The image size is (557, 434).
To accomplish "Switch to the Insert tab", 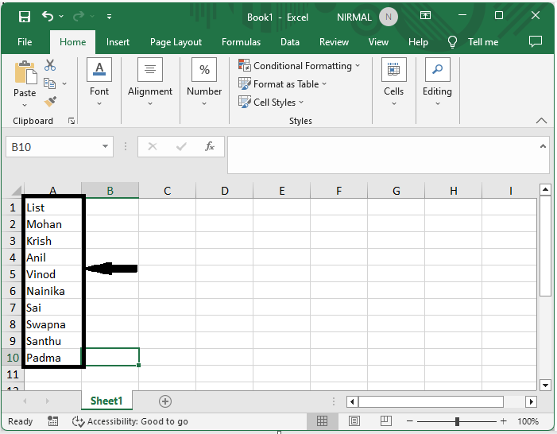I will coord(118,42).
